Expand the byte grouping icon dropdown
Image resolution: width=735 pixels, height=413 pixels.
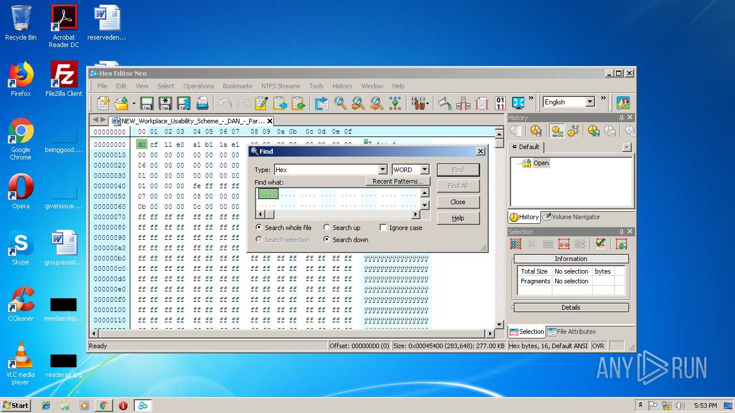[428, 104]
